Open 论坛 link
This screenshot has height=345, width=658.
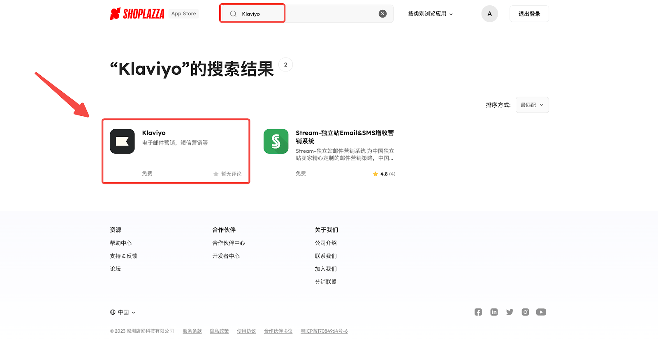click(x=116, y=269)
